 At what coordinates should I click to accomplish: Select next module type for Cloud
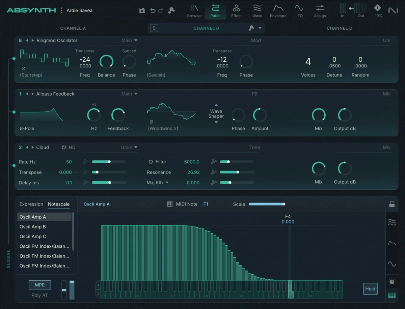pyautogui.click(x=33, y=147)
